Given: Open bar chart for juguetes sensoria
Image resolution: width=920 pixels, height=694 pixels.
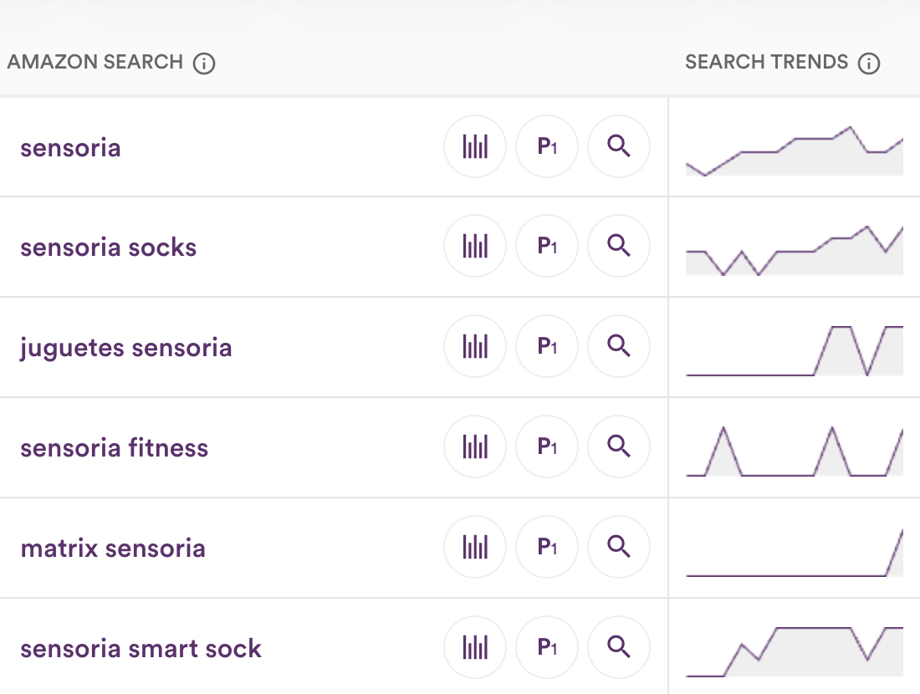Looking at the screenshot, I should coord(475,347).
